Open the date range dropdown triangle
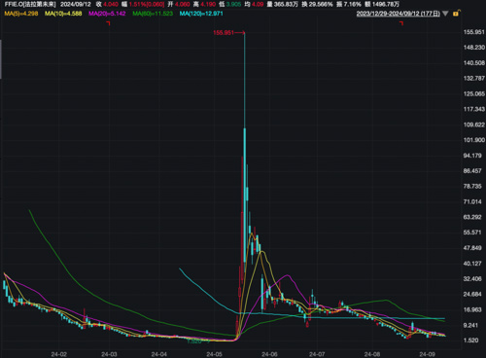Image resolution: width=486 pixels, height=358 pixels. pyautogui.click(x=445, y=14)
